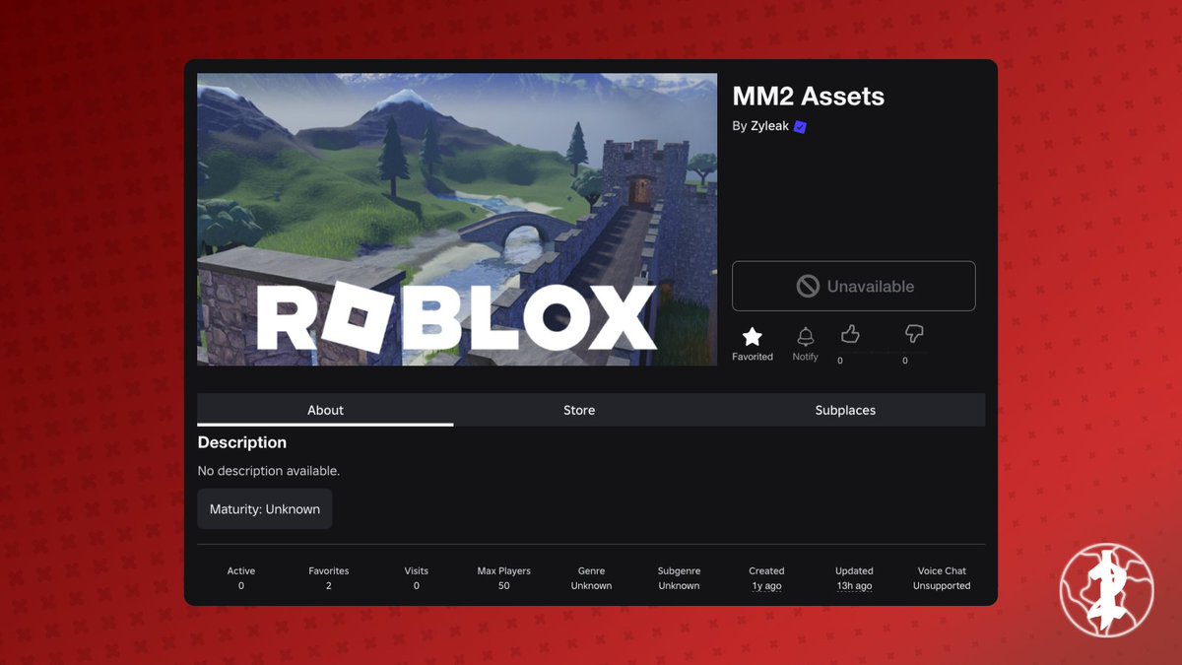Click the Favorited star icon
This screenshot has width=1182, height=665.
[753, 336]
